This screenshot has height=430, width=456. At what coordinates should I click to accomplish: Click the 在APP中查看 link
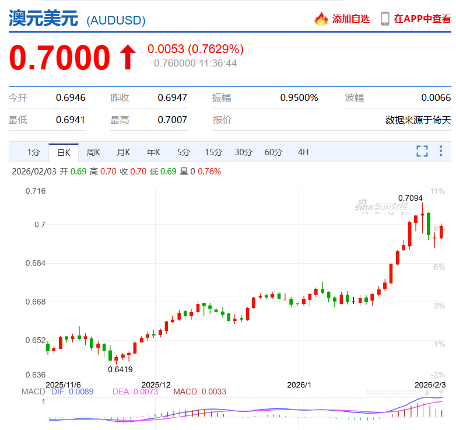422,19
